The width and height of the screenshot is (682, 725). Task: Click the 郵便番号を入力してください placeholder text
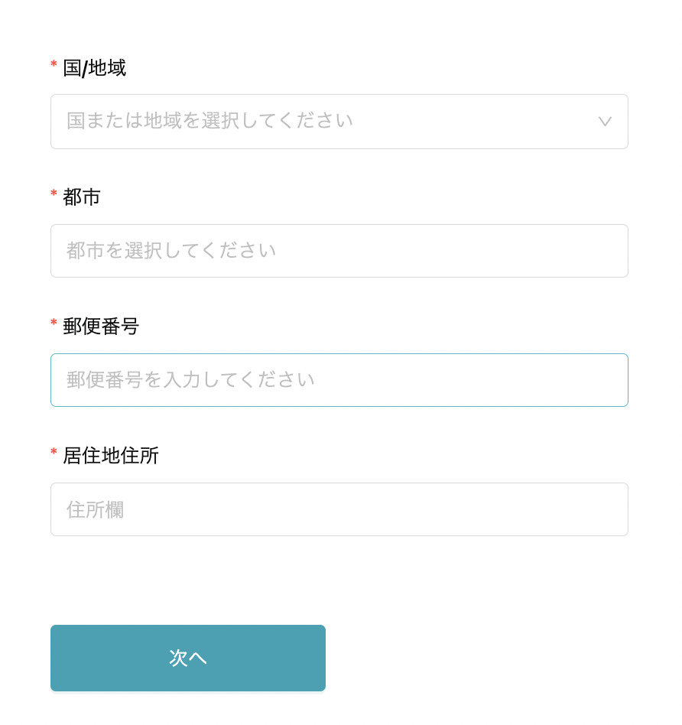coord(190,380)
